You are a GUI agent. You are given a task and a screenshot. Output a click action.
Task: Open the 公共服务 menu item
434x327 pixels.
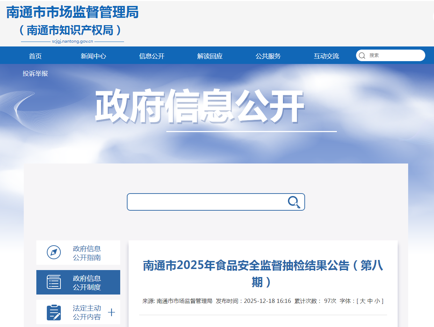pos(268,56)
